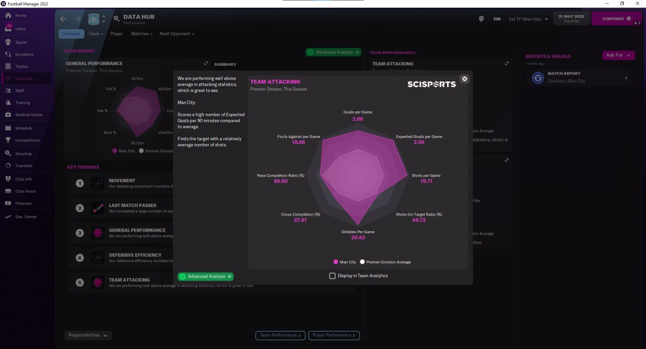Open the Tactics sidebar icon

pos(8,66)
